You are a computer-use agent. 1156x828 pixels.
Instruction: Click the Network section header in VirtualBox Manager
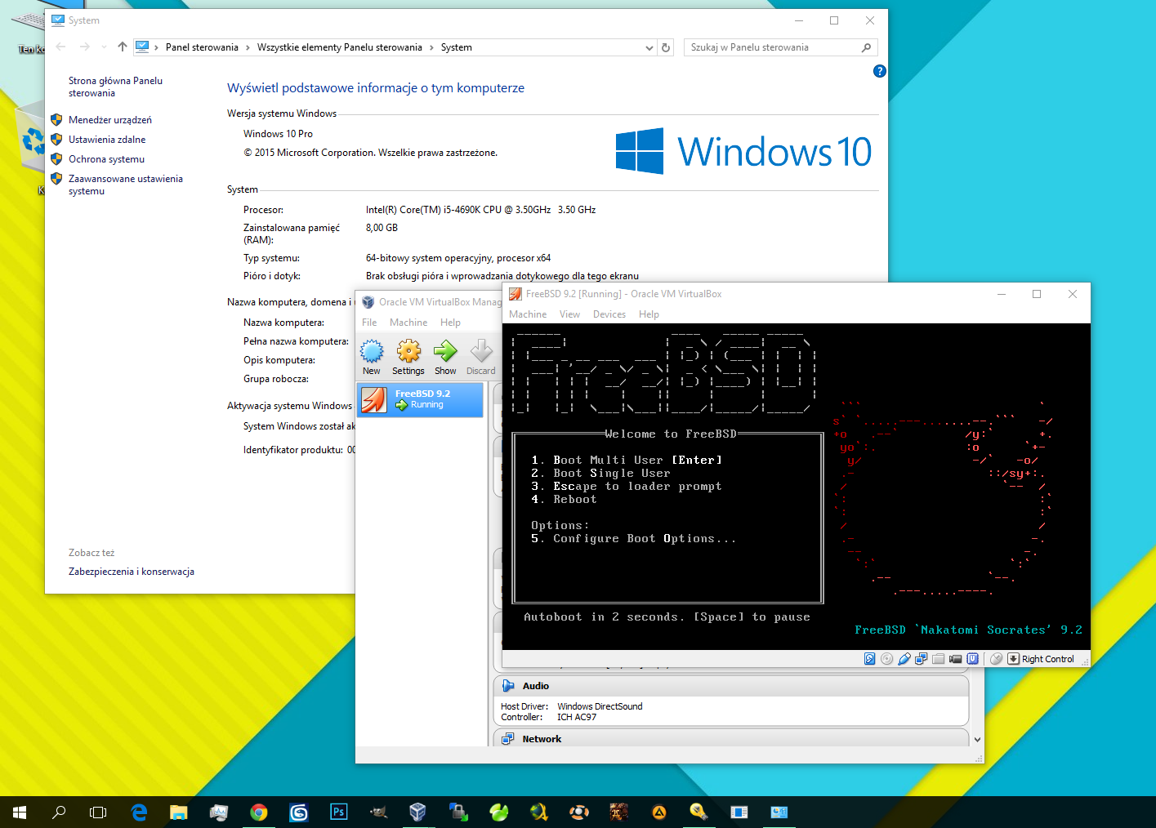click(x=731, y=738)
